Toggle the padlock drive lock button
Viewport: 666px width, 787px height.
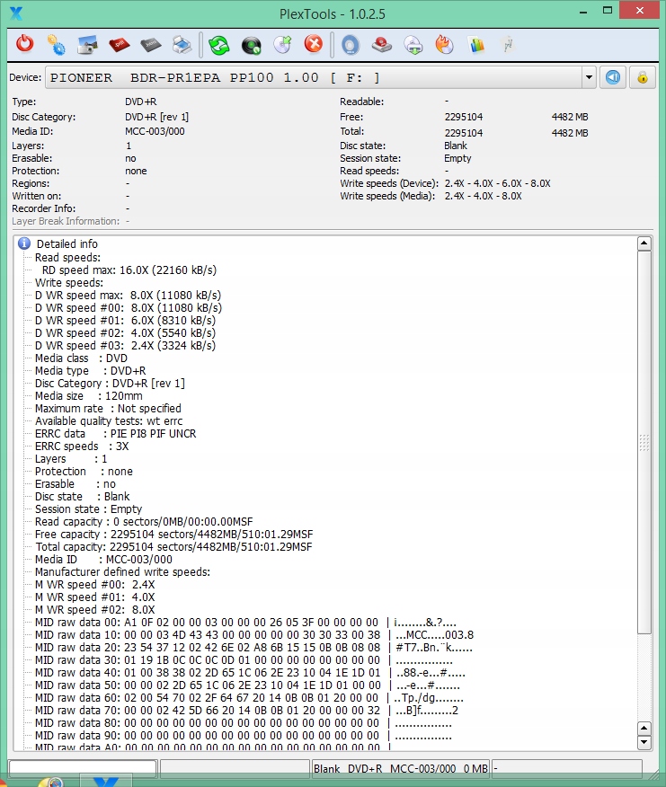pos(643,77)
